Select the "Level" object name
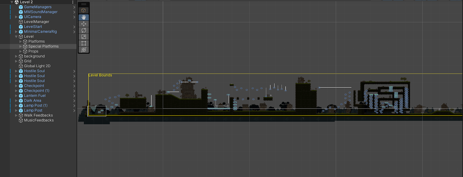Viewport: 463px width, 177px height. [29, 36]
